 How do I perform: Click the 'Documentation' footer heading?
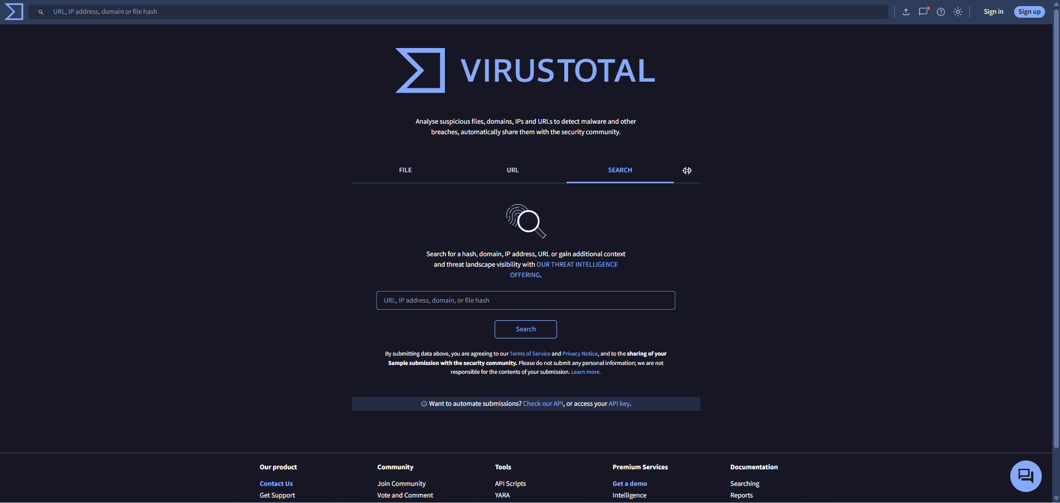pos(754,467)
